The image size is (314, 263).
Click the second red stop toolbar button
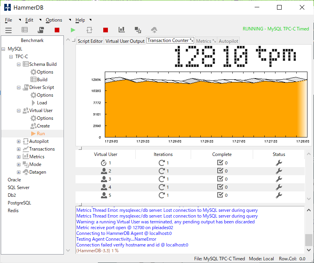(x=106, y=30)
